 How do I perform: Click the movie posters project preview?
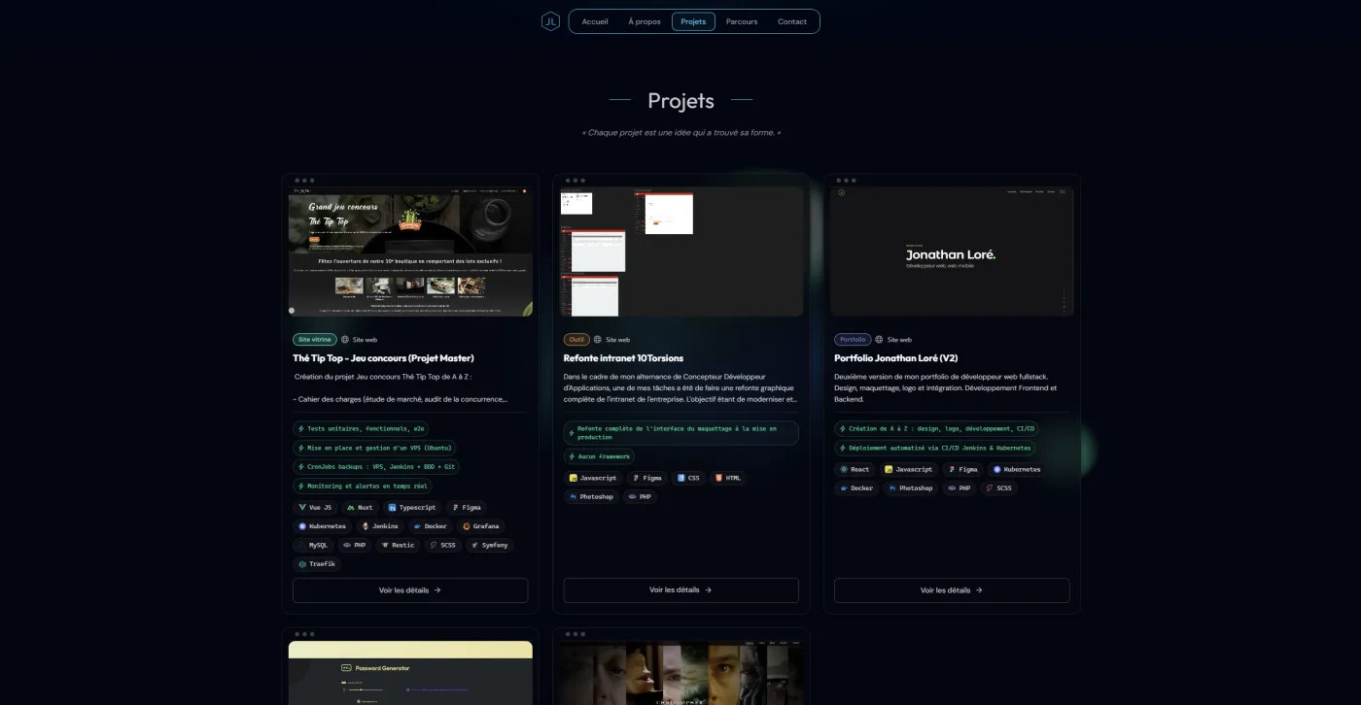681,672
